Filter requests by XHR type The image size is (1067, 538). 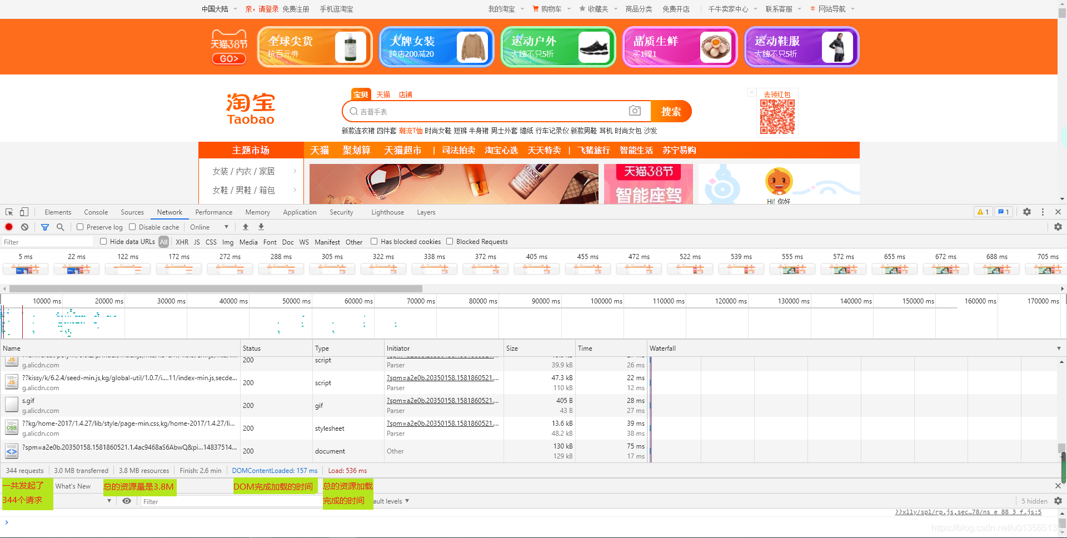click(182, 242)
